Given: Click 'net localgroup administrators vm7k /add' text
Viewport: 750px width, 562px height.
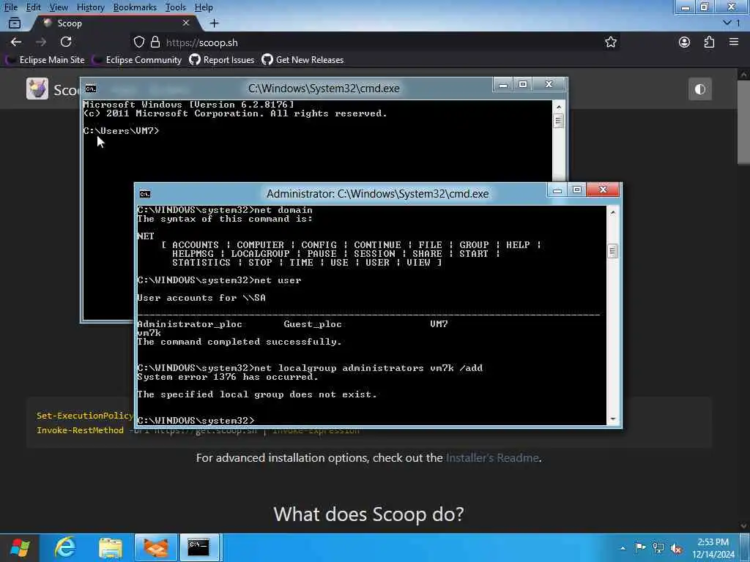Looking at the screenshot, I should coord(368,368).
